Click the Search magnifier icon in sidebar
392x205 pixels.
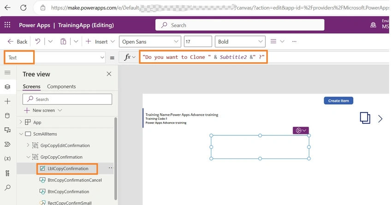pyautogui.click(x=7, y=187)
